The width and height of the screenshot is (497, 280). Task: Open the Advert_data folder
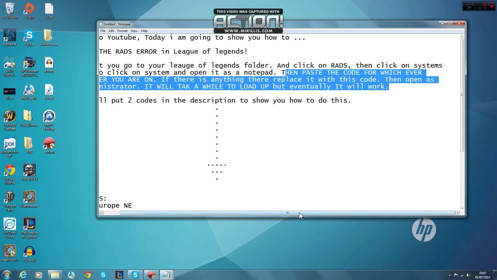[x=49, y=37]
